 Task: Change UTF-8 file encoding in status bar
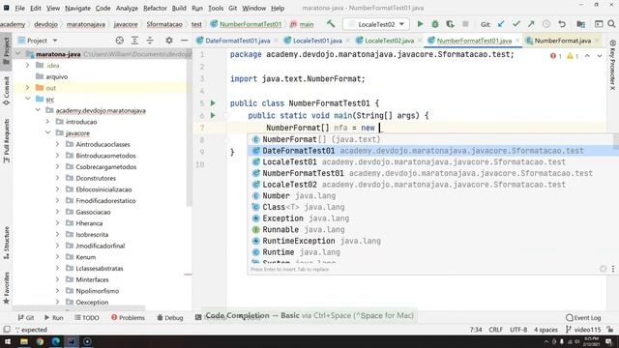518,330
